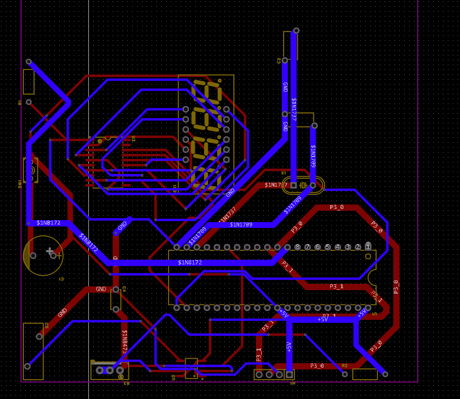Screen dimensions: 460x399
Task: Select horizontal GND label beside C4
Action: [x=101, y=289]
